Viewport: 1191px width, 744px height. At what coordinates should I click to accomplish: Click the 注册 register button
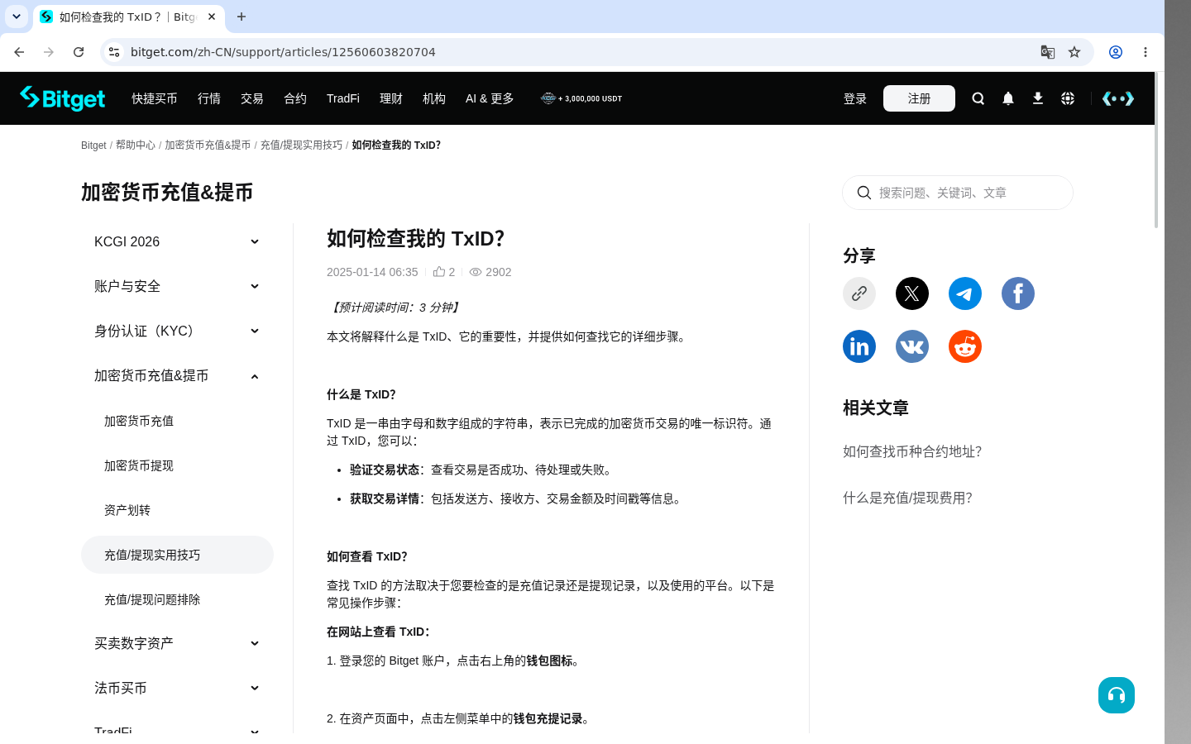tap(919, 98)
